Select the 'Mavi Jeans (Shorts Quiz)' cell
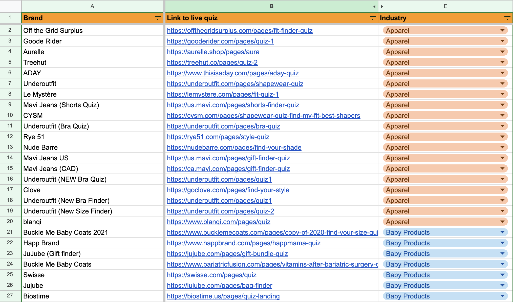Viewport: 513px width, 302px height. click(x=92, y=105)
